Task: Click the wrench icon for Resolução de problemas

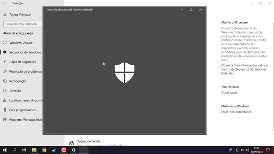Action: click(x=5, y=71)
